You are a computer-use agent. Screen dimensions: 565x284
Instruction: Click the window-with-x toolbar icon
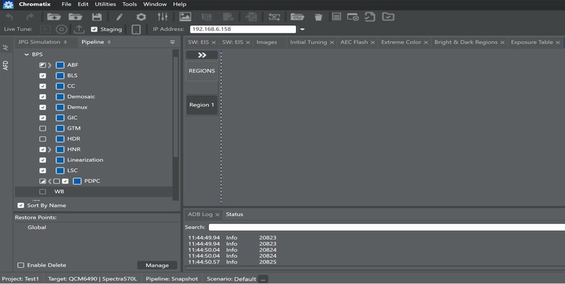353,17
